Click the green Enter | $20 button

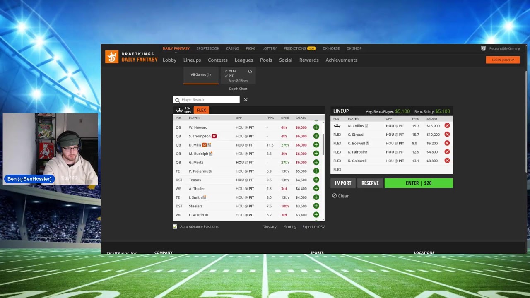[419, 183]
